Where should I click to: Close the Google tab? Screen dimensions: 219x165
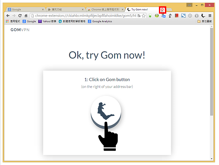point(43,10)
